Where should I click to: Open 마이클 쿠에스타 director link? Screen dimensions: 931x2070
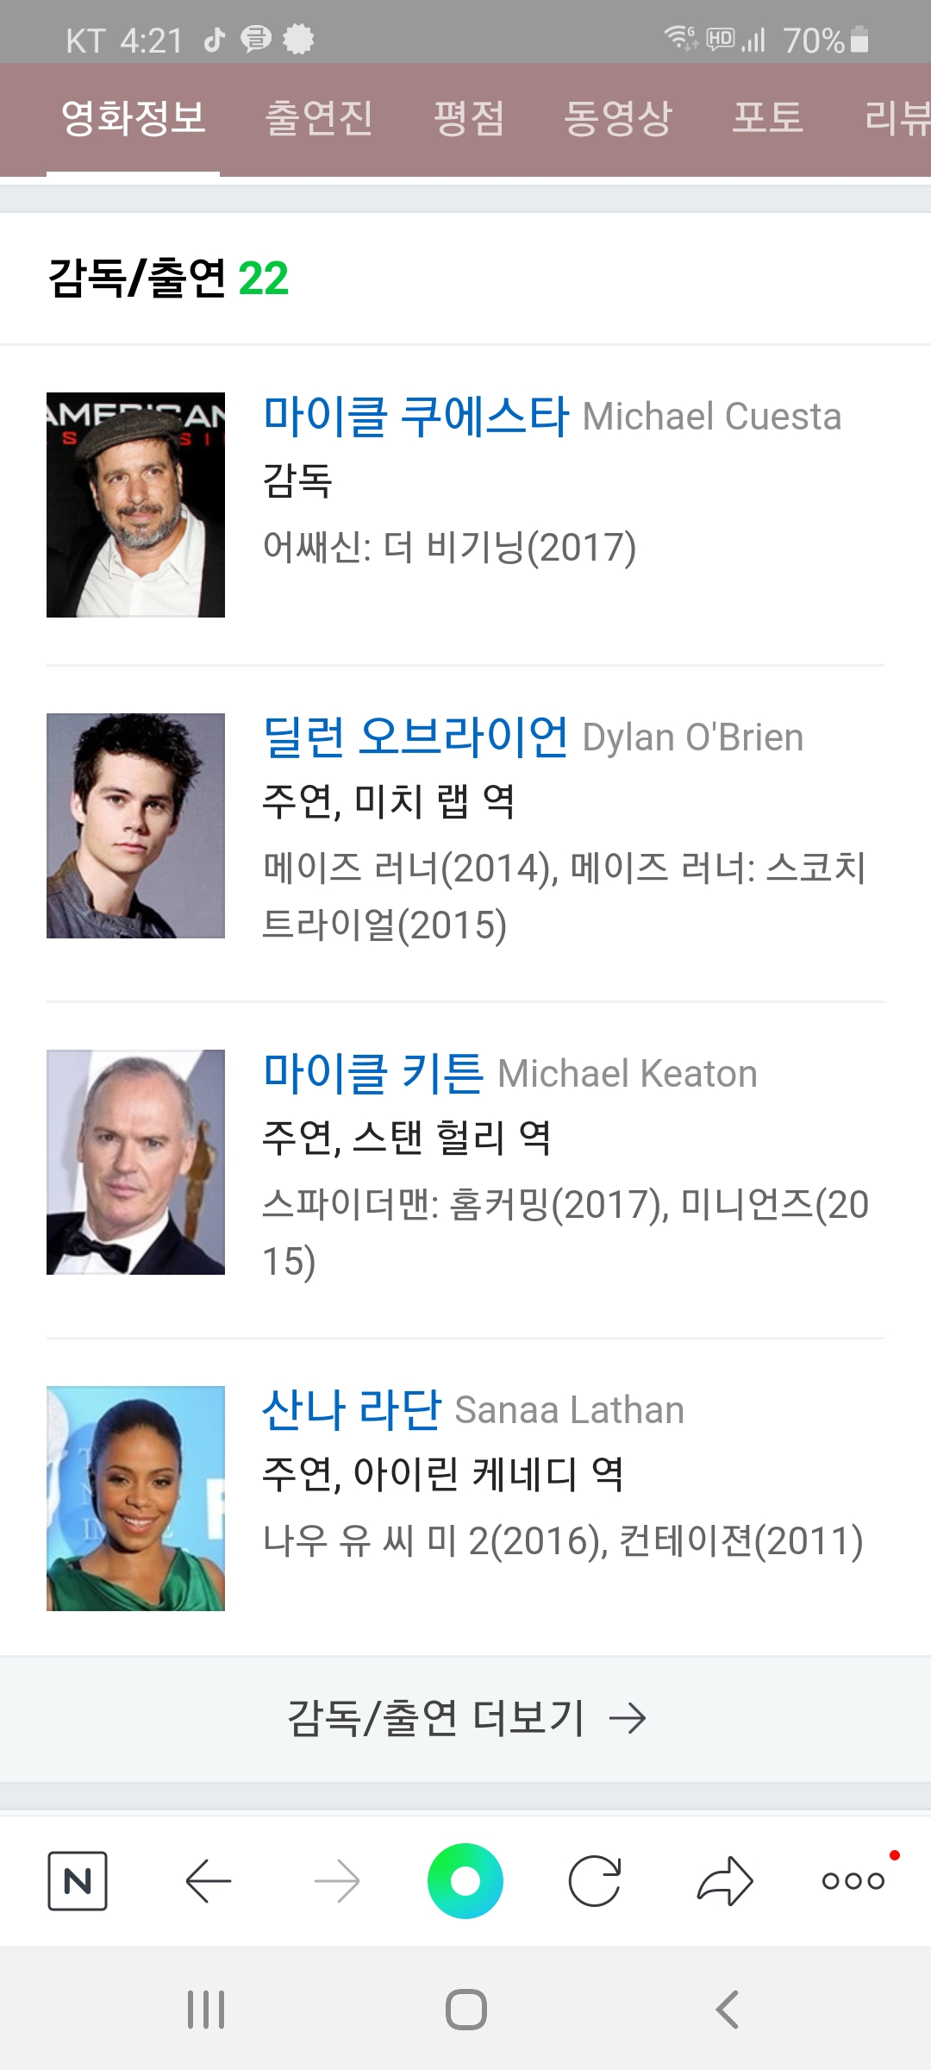coord(416,416)
